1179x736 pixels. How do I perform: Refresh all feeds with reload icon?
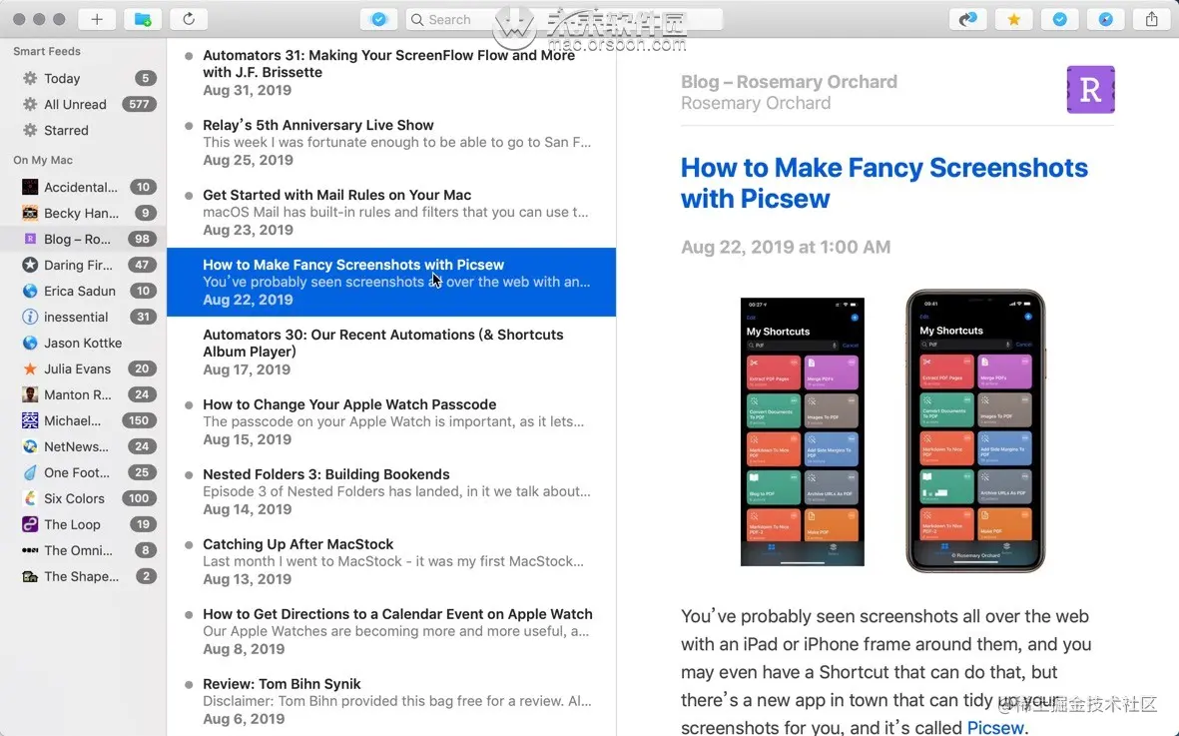[x=189, y=19]
